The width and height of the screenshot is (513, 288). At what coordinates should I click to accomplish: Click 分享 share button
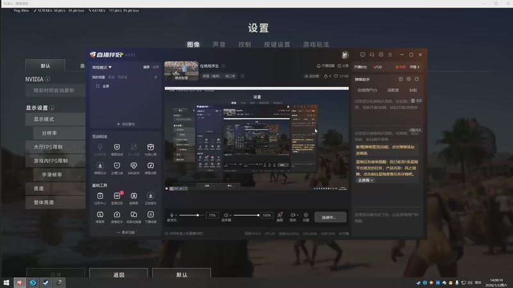click(343, 66)
